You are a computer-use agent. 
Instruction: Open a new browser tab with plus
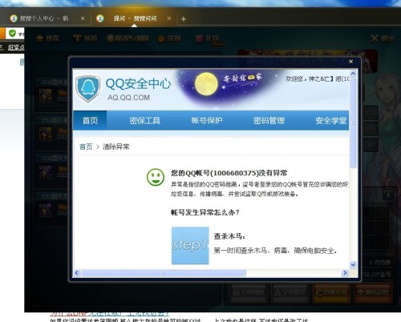184,19
